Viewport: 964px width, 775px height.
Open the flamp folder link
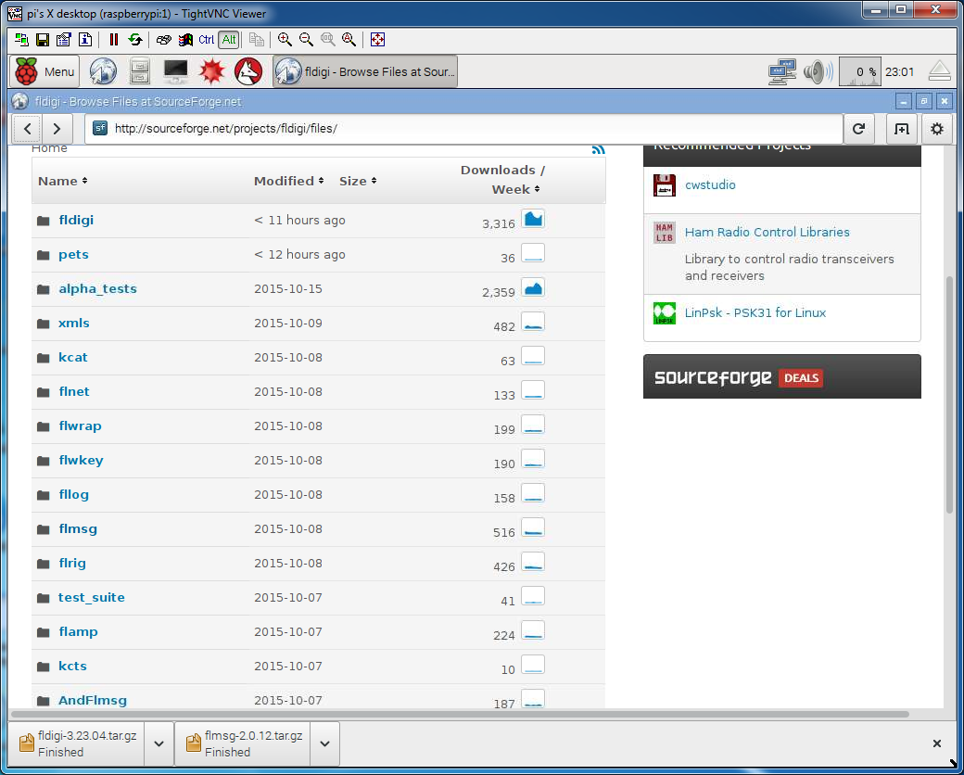pyautogui.click(x=78, y=631)
